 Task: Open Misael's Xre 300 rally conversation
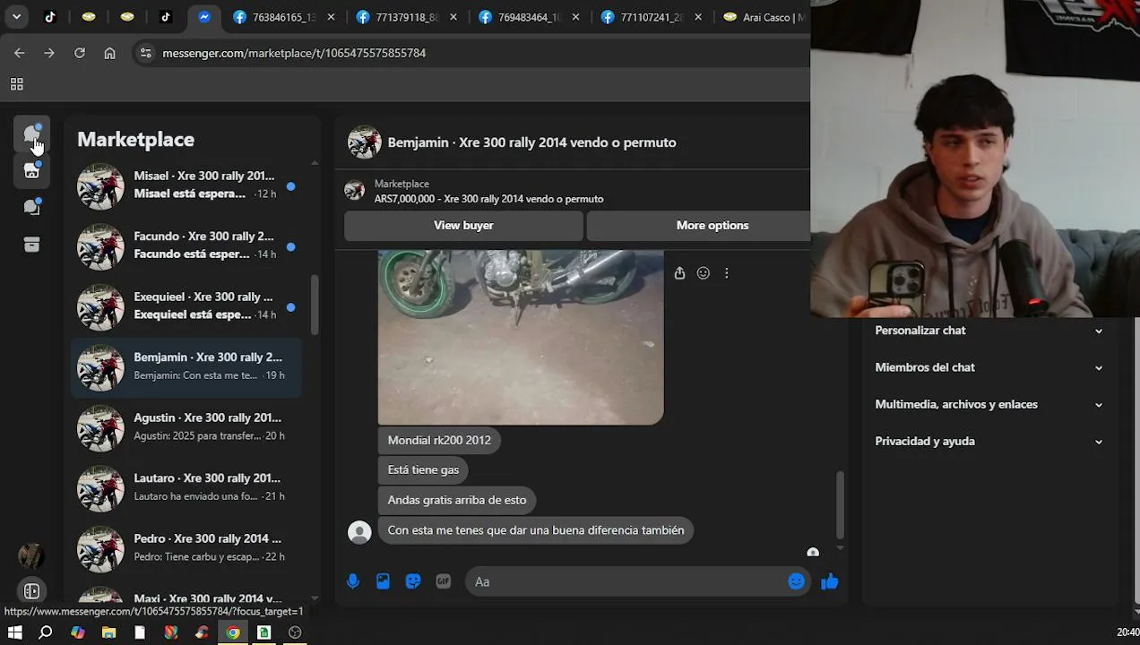(186, 185)
